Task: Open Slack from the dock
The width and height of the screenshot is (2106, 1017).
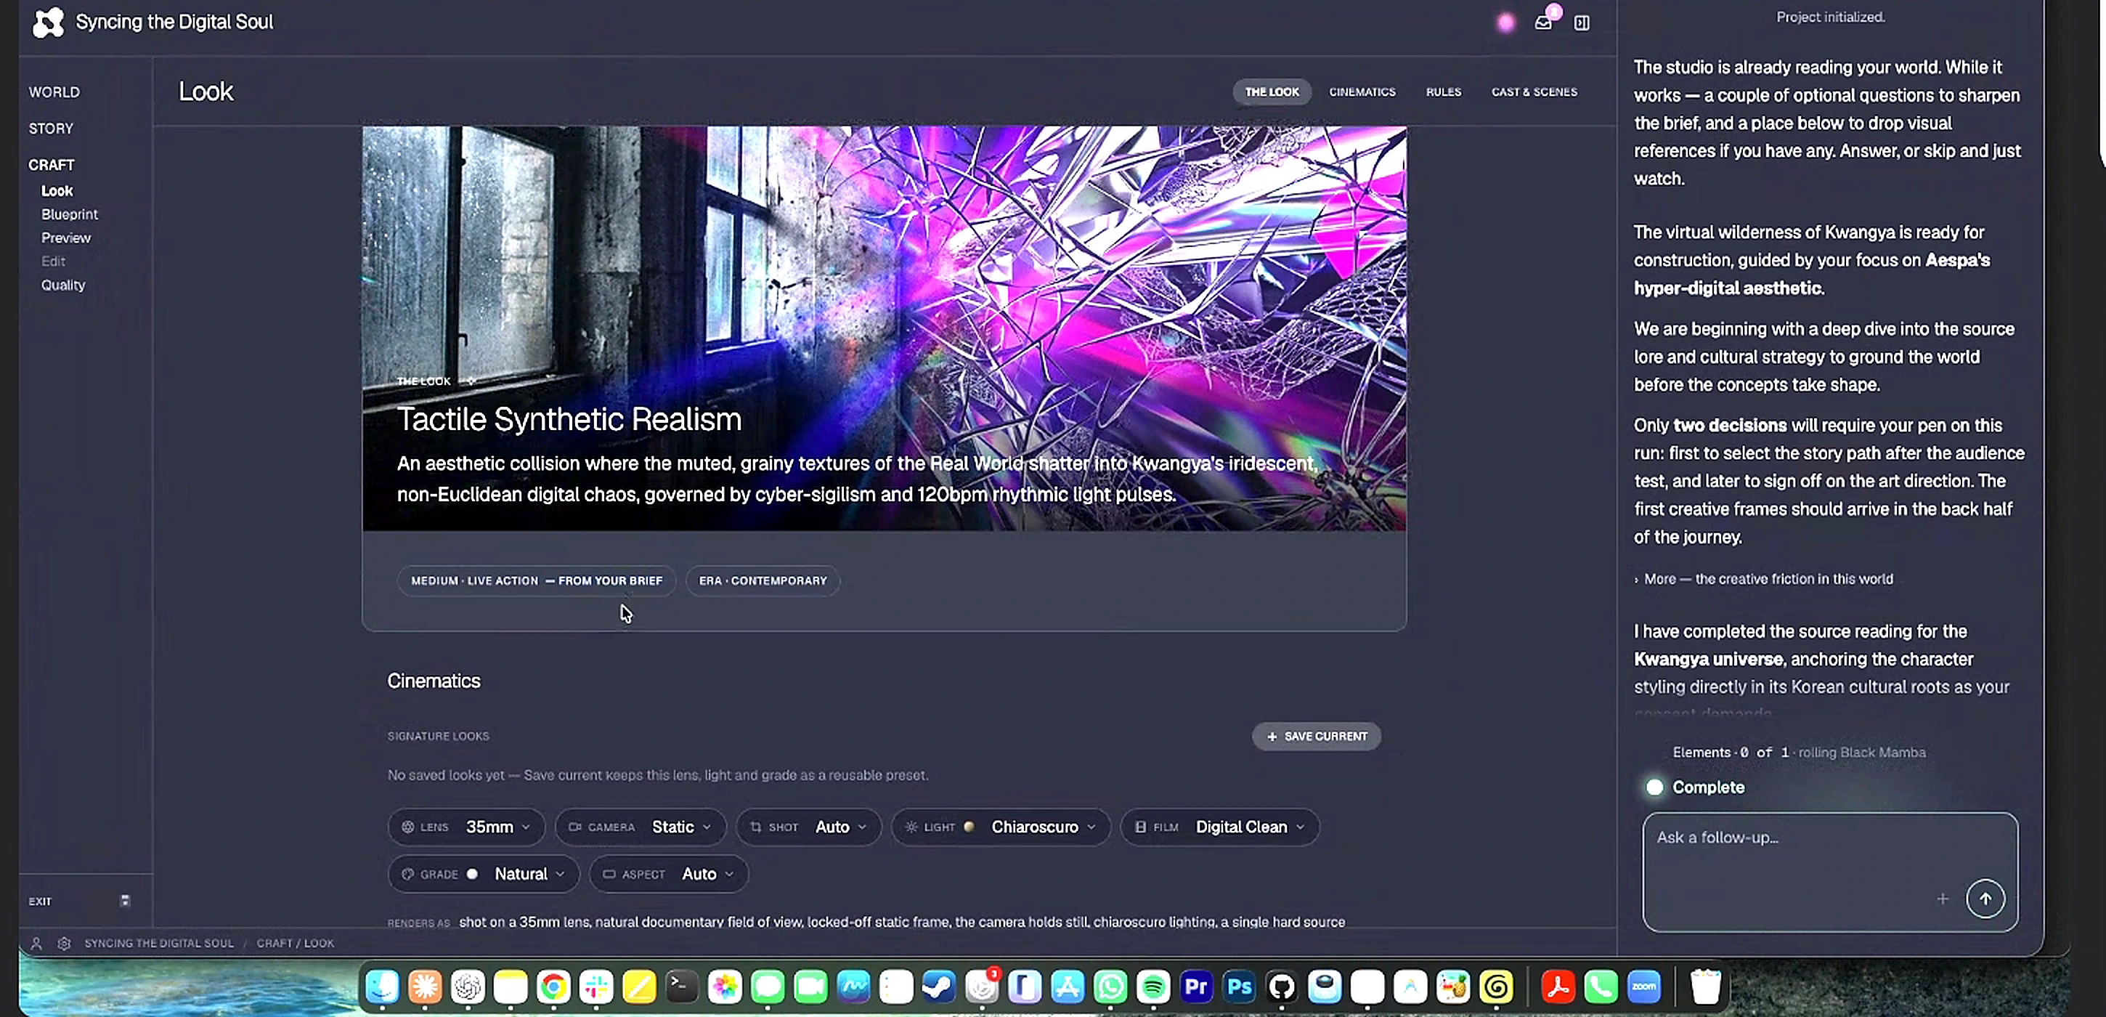Action: (x=596, y=986)
